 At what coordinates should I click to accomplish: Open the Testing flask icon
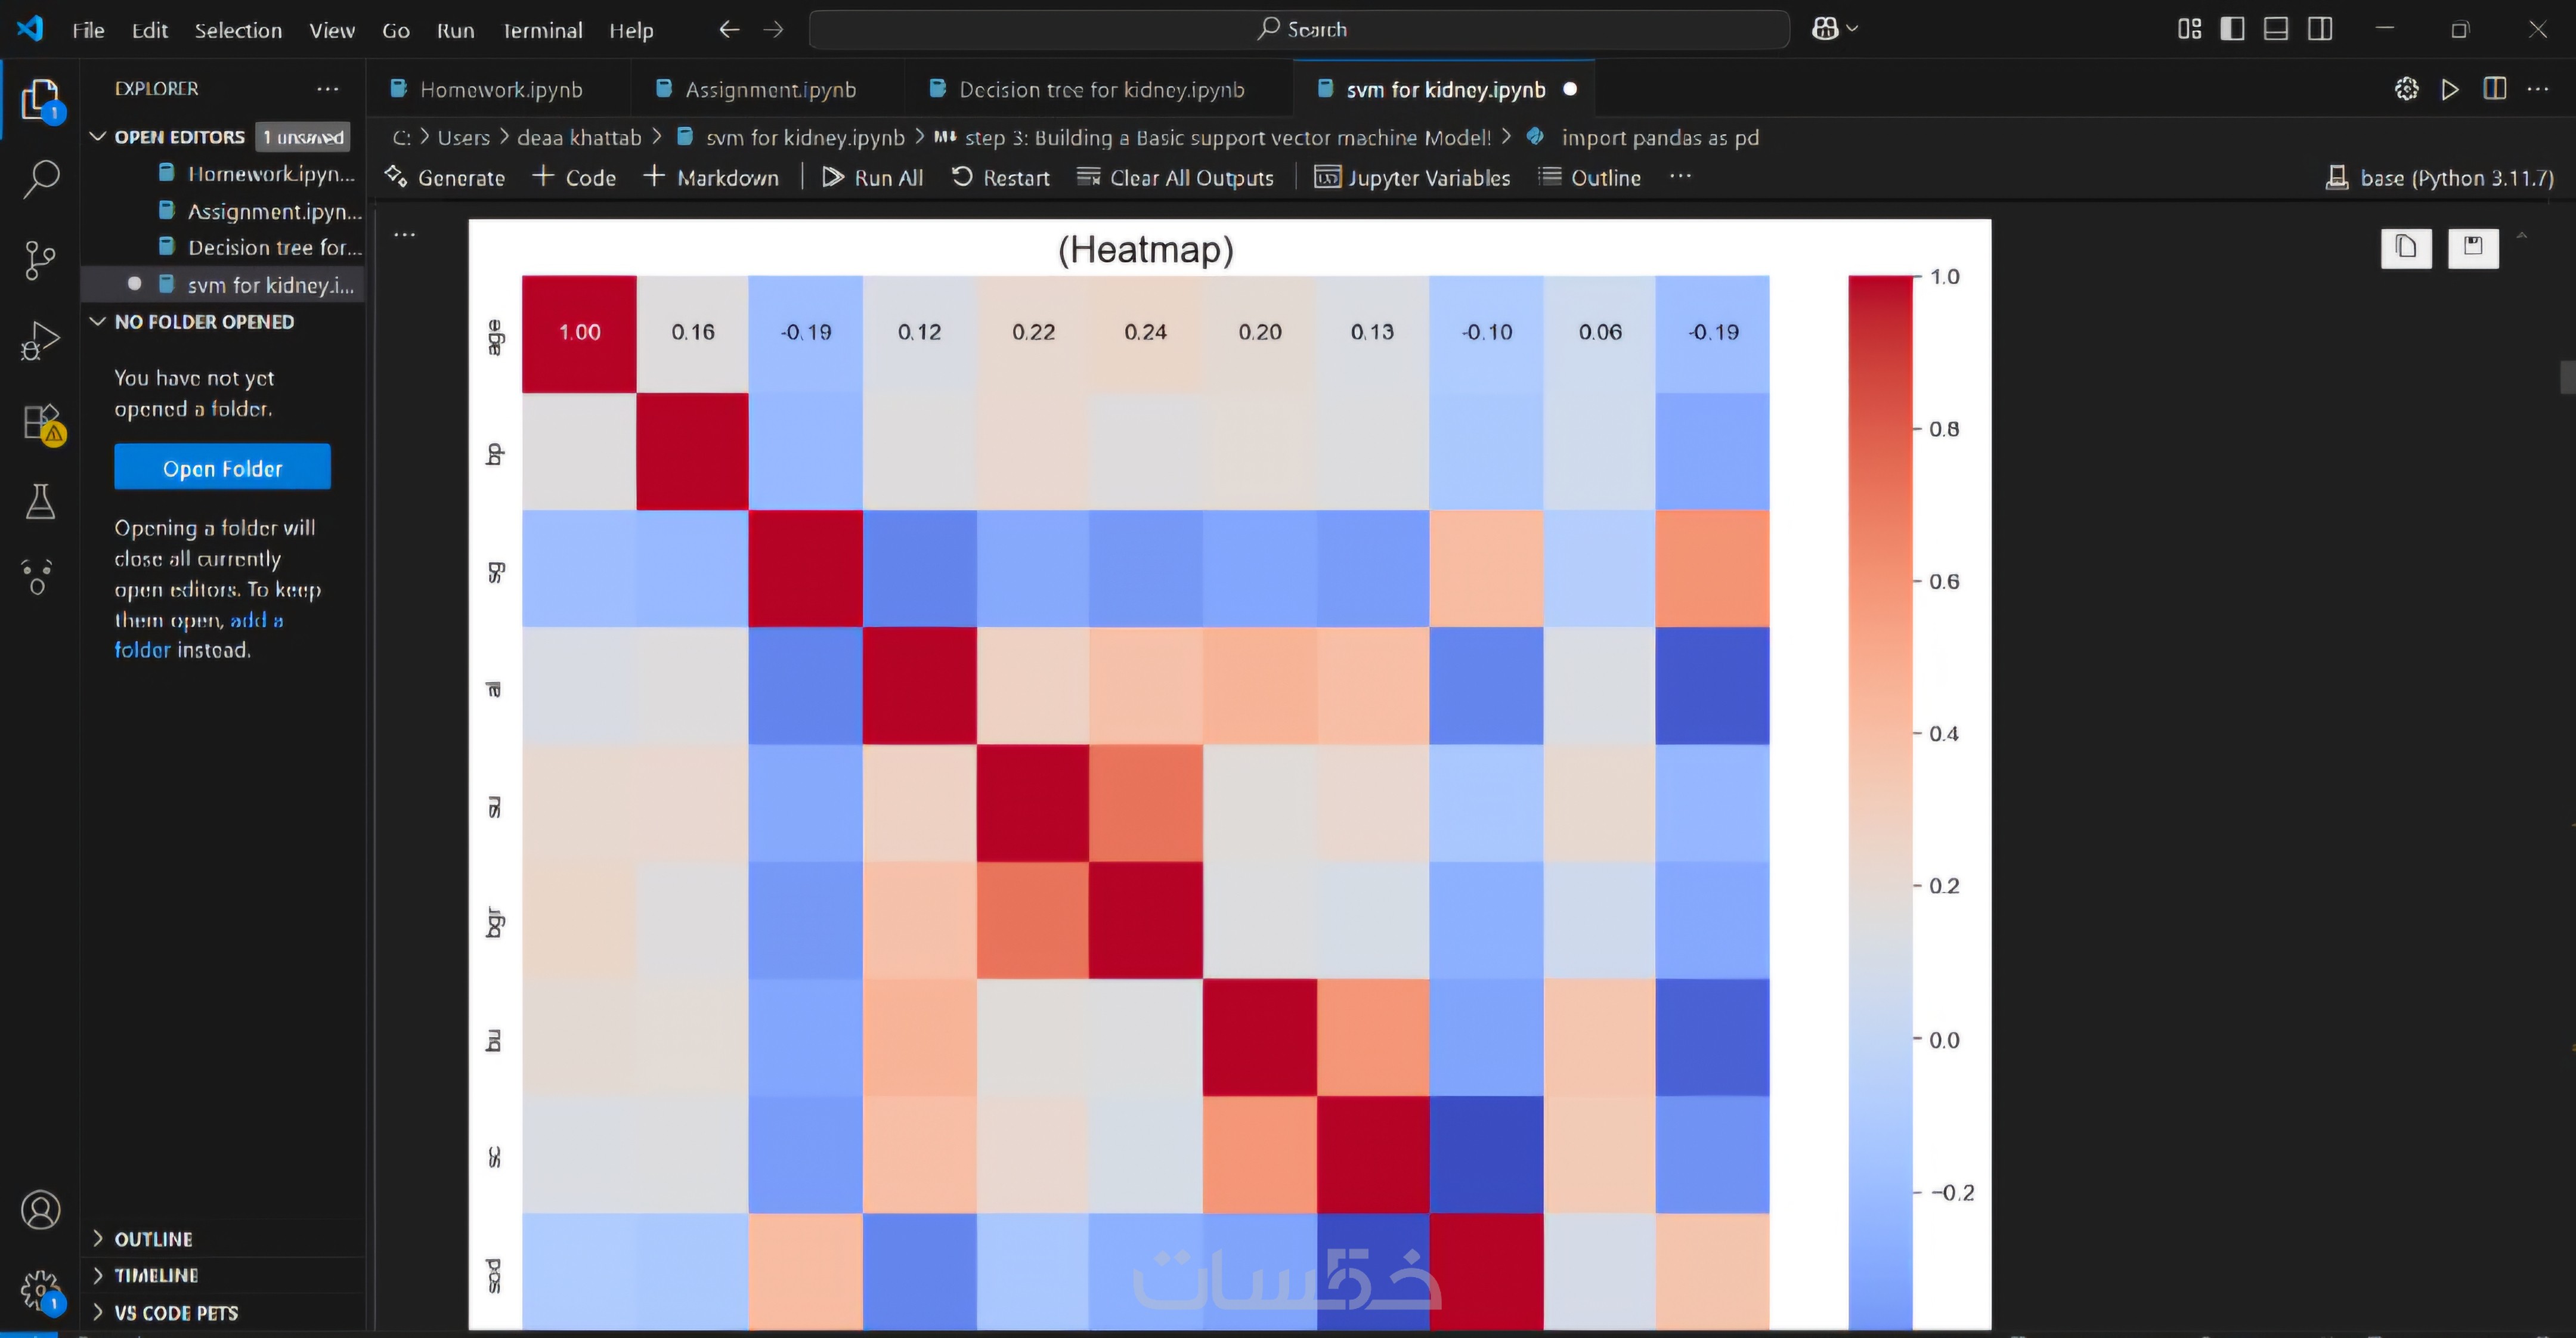click(x=40, y=502)
